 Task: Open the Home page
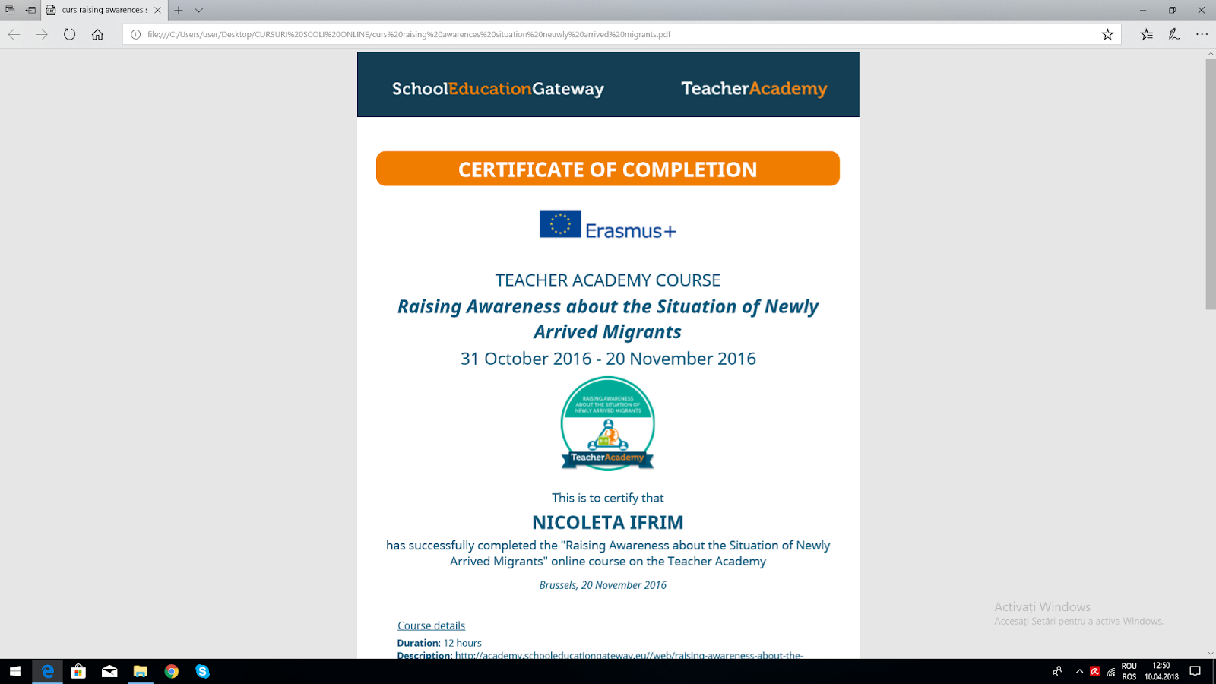[97, 34]
